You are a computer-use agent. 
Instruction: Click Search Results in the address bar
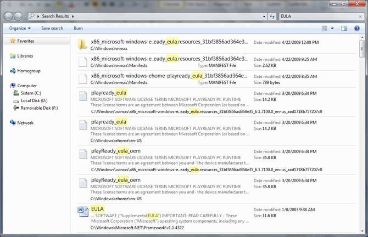[x=55, y=16]
